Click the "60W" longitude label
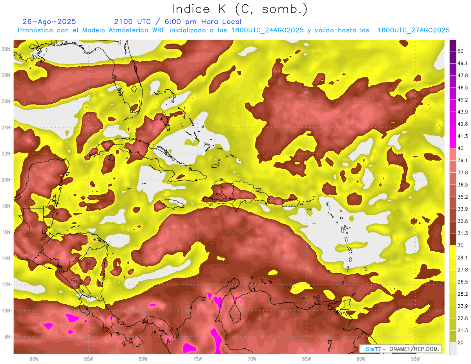The width and height of the screenshot is (471, 364). (x=361, y=359)
